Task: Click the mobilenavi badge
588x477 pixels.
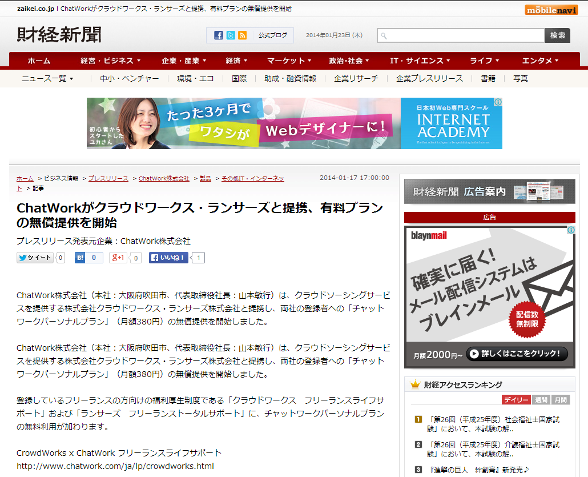Action: [551, 10]
